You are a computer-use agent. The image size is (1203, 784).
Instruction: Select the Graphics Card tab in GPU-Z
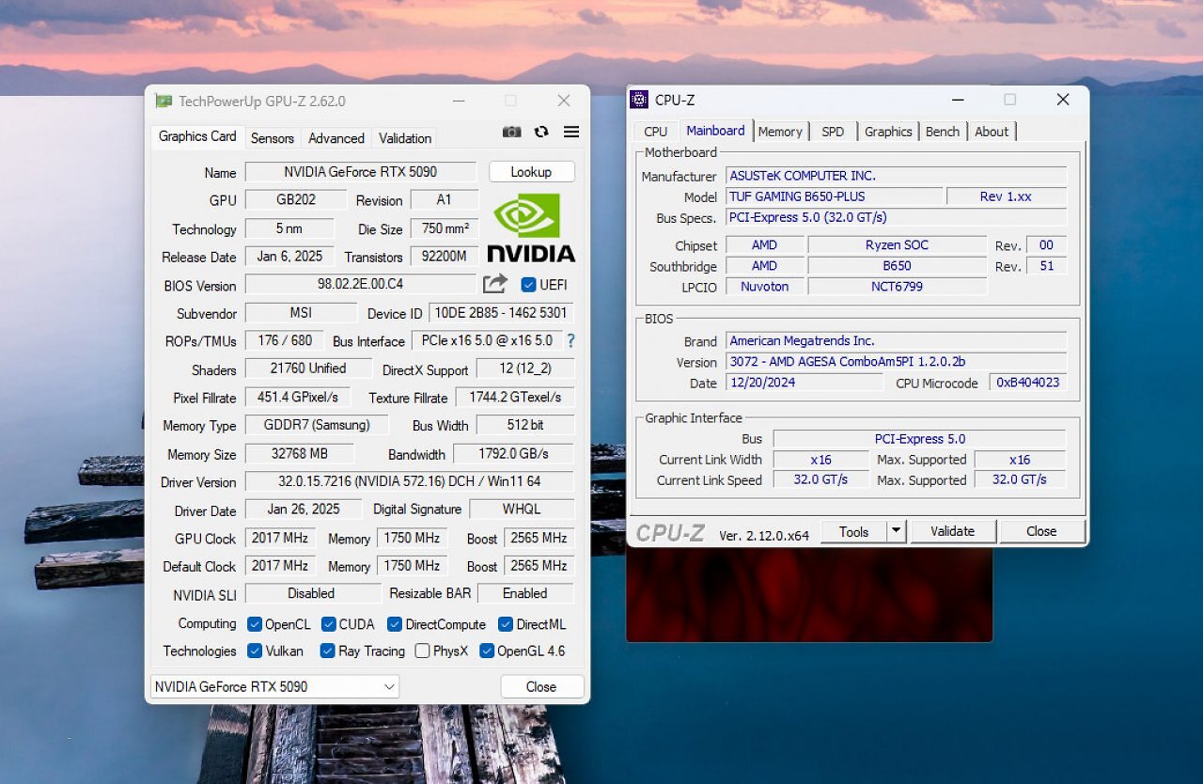pyautogui.click(x=197, y=136)
